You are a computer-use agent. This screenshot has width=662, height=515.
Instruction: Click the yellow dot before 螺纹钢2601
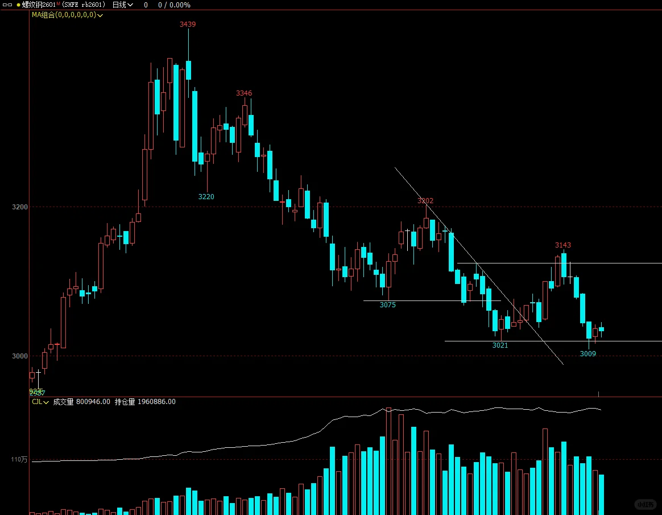18,5
